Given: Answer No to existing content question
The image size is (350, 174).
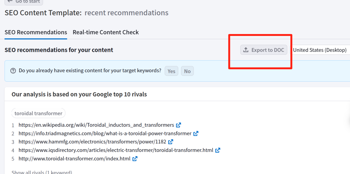Looking at the screenshot, I should pos(187,71).
